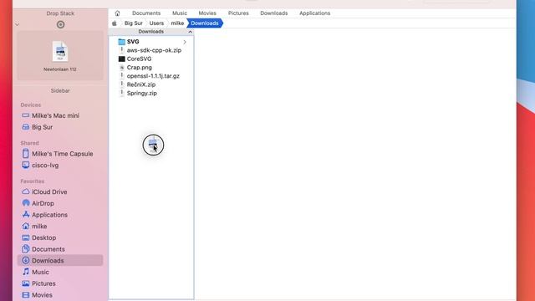
Task: Click the Desktop sidebar icon
Action: pyautogui.click(x=26, y=237)
